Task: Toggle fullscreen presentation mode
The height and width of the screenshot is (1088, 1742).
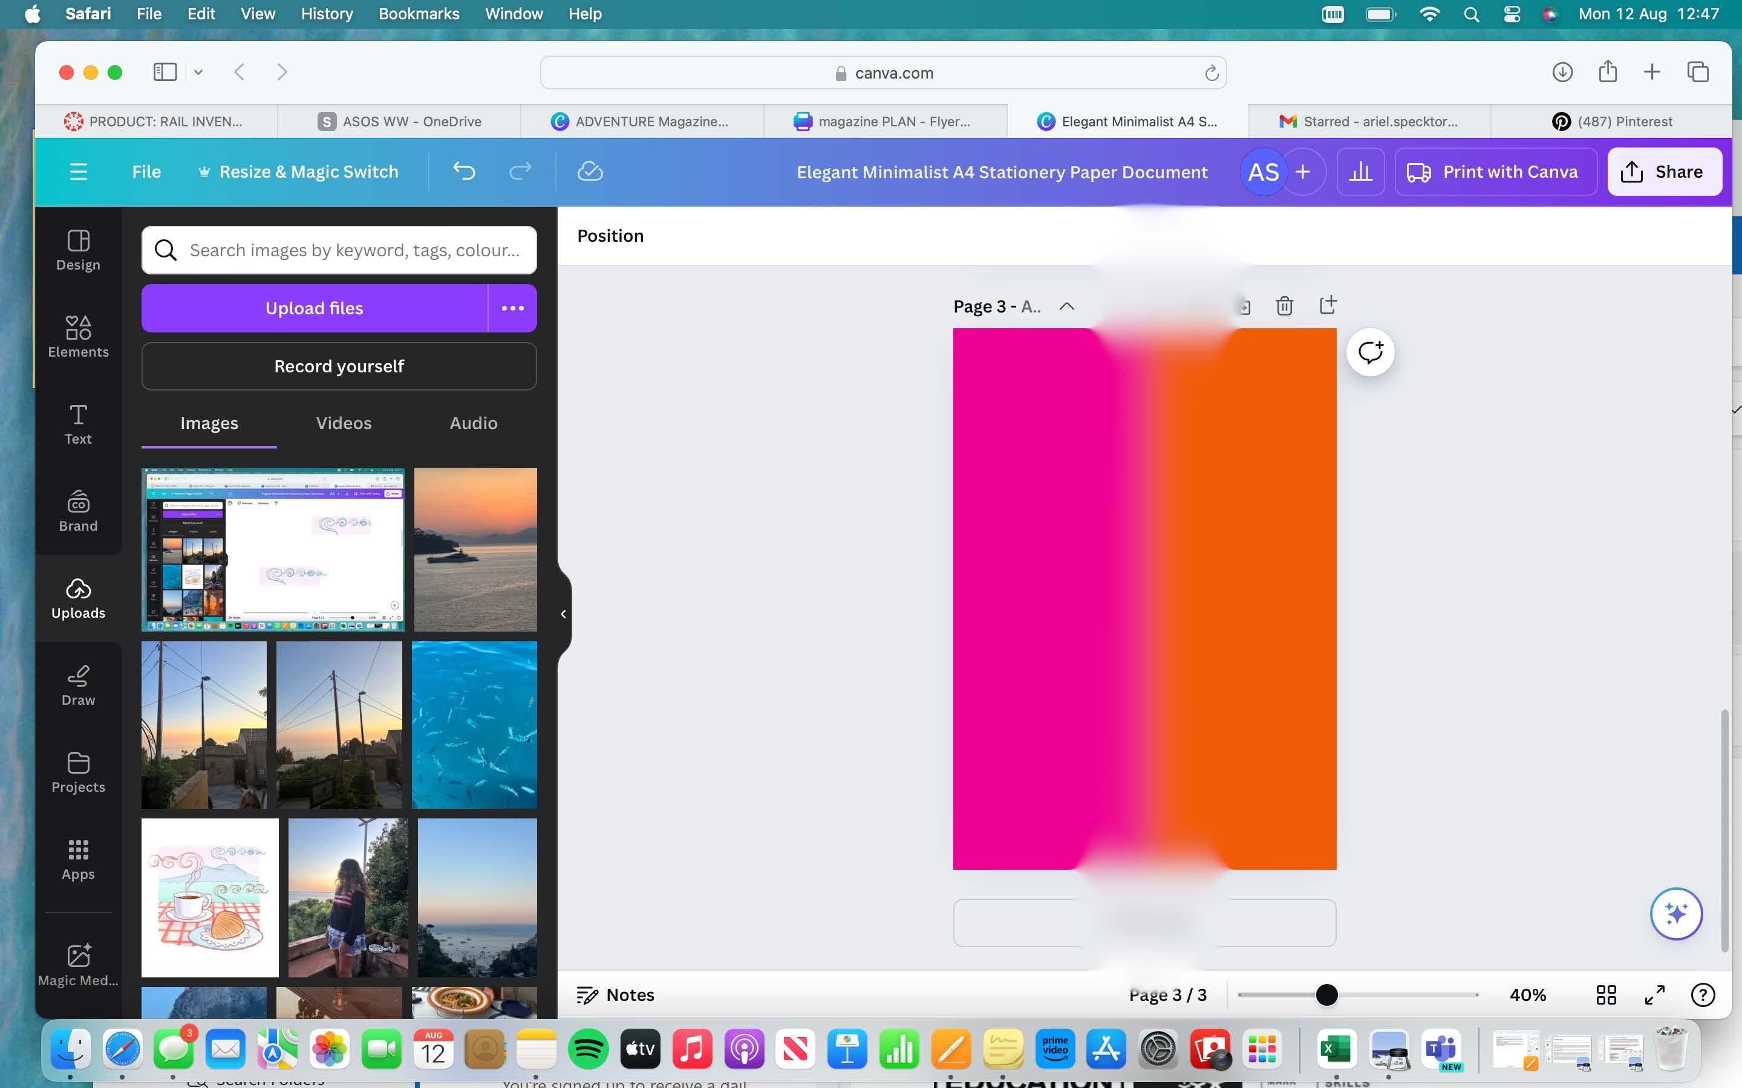Action: [x=1655, y=994]
